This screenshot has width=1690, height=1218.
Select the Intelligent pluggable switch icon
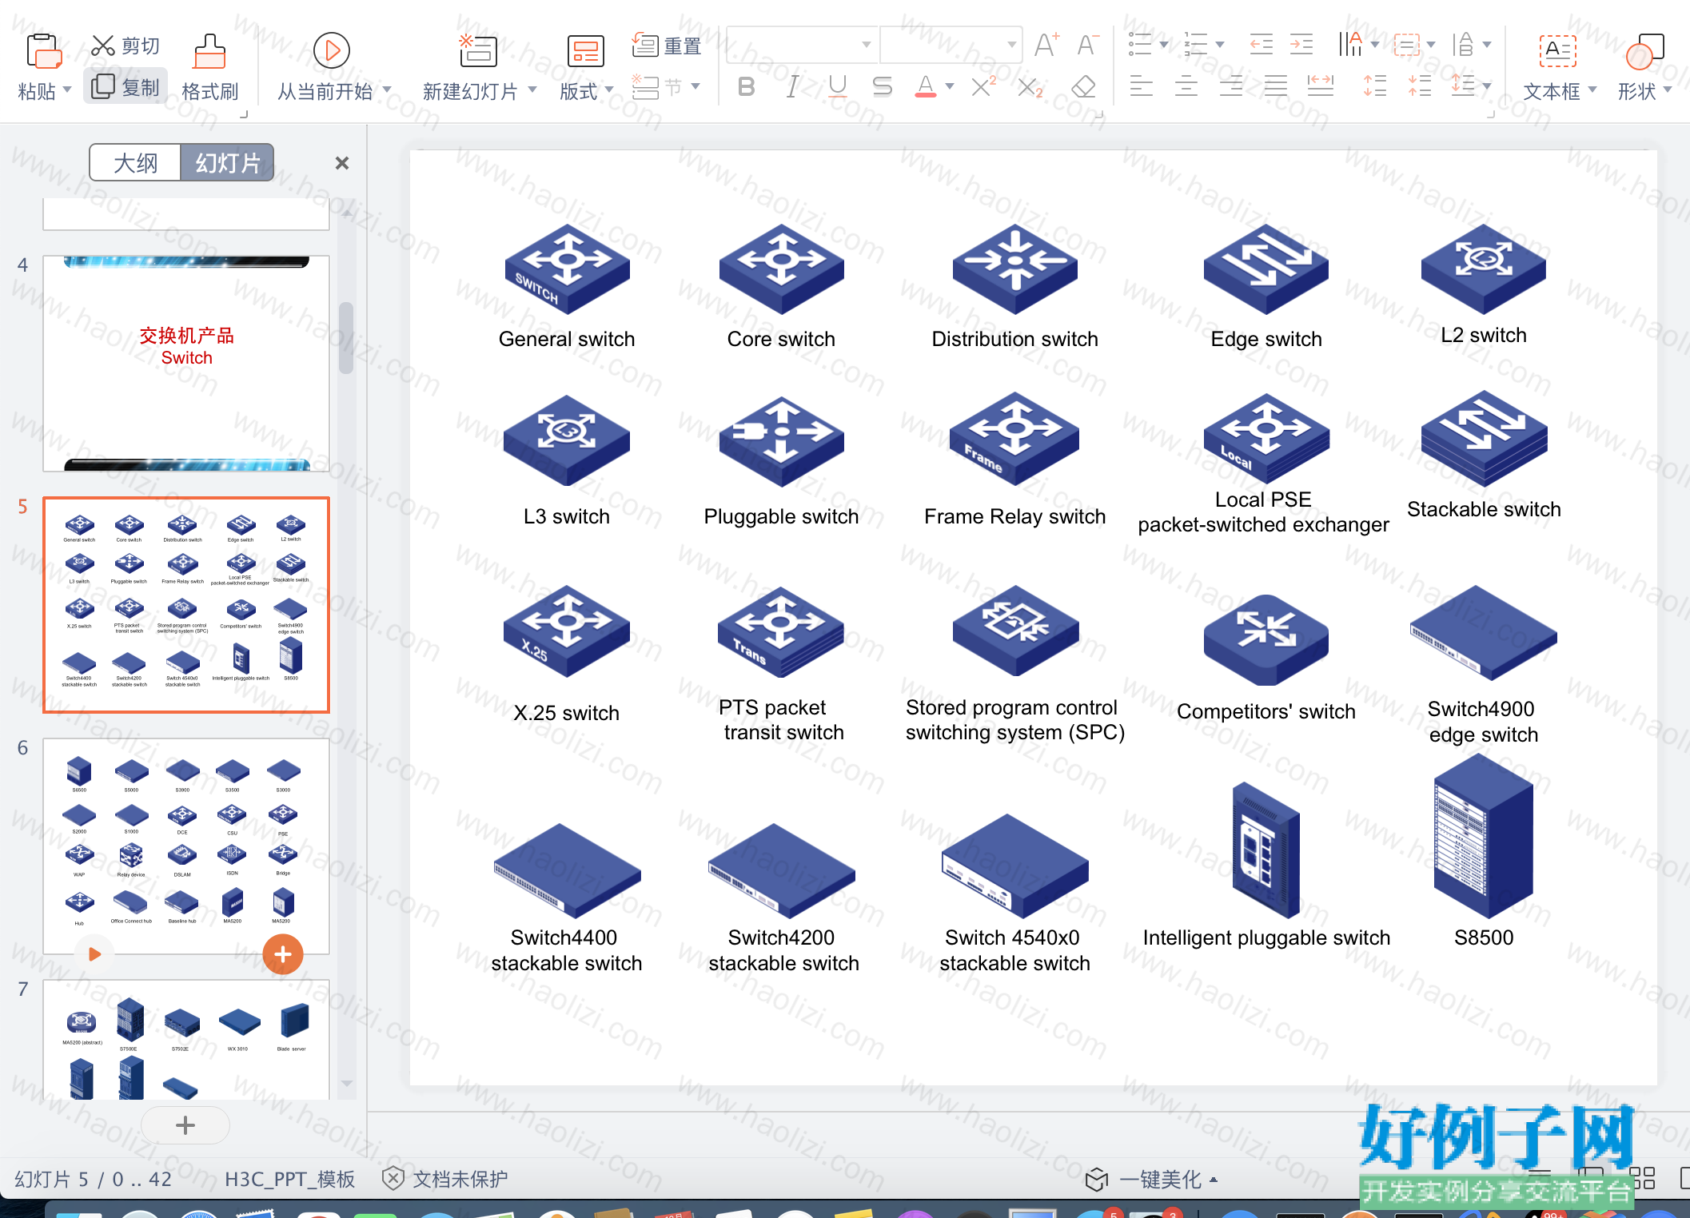coord(1266,850)
